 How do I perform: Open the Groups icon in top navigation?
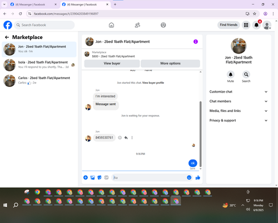point(163,25)
